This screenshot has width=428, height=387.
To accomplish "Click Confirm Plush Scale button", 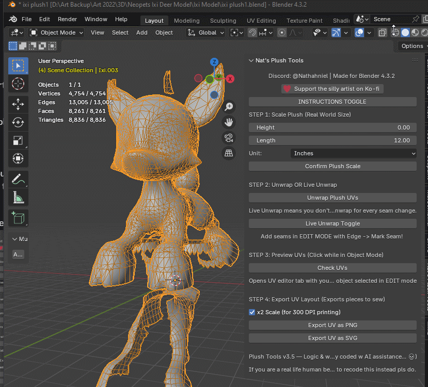I will [x=332, y=166].
